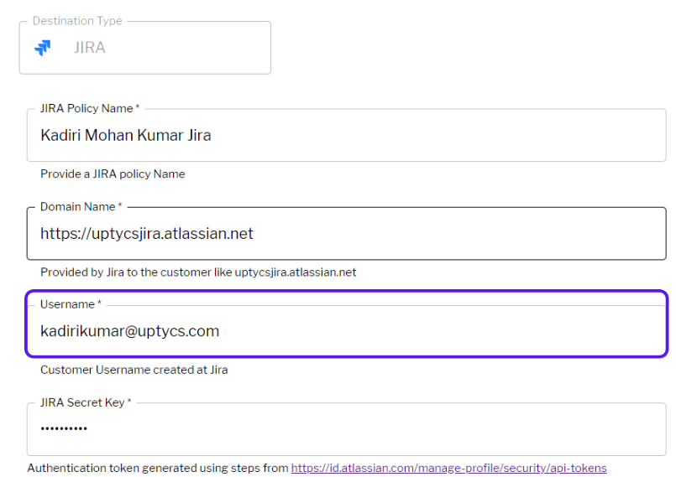Click the JIRA Secret Key label
676x477 pixels.
click(x=86, y=402)
